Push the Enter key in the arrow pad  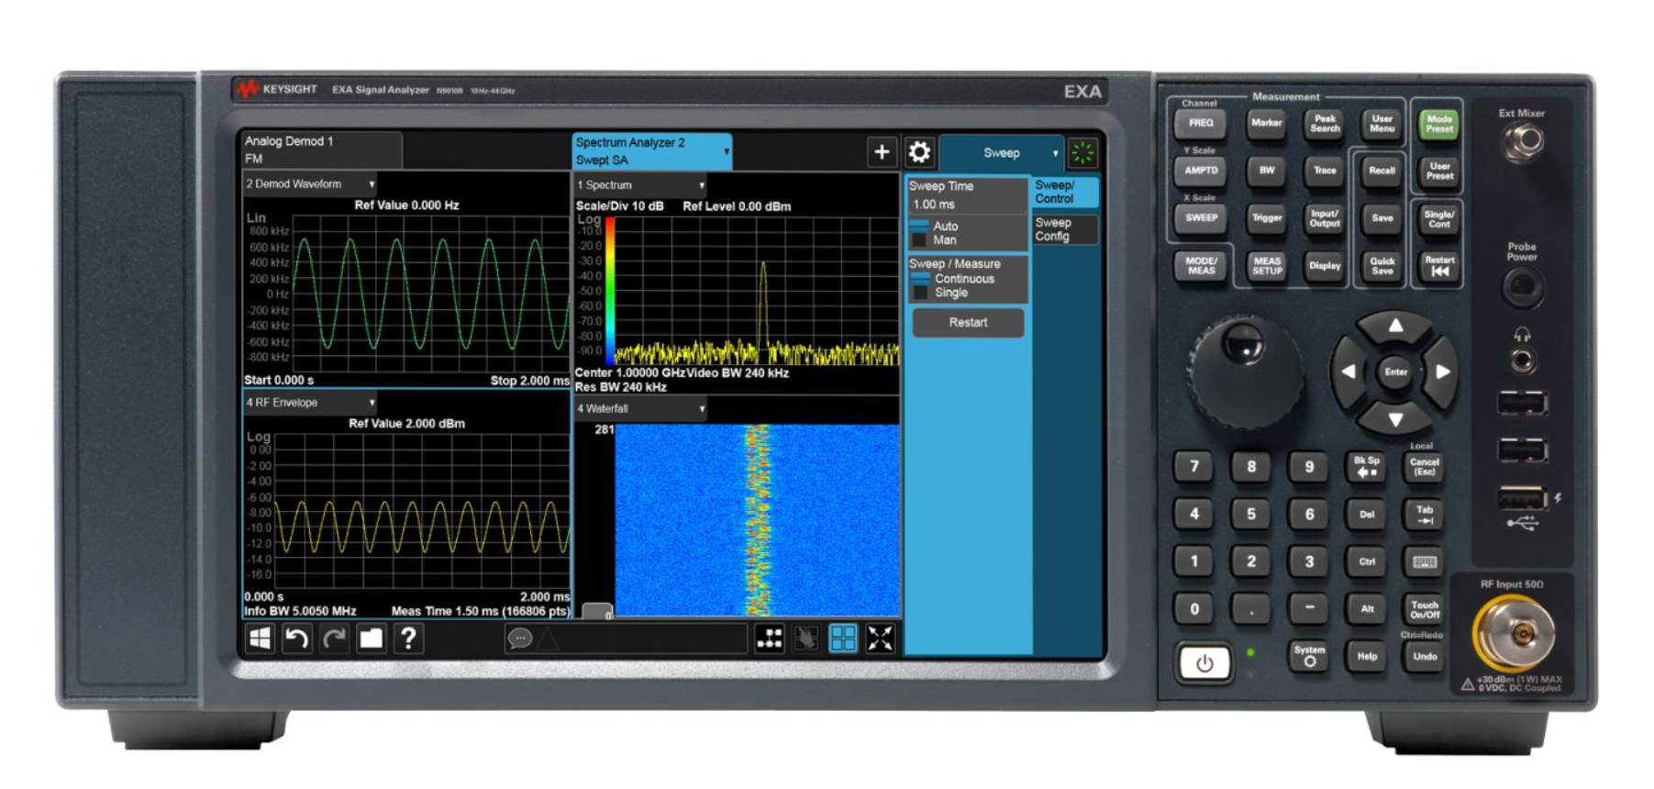tap(1395, 372)
